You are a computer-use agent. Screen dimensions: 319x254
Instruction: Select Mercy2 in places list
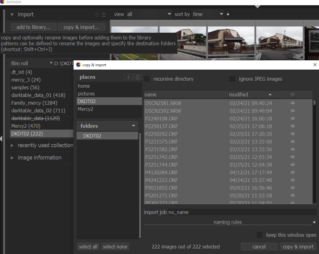109,109
